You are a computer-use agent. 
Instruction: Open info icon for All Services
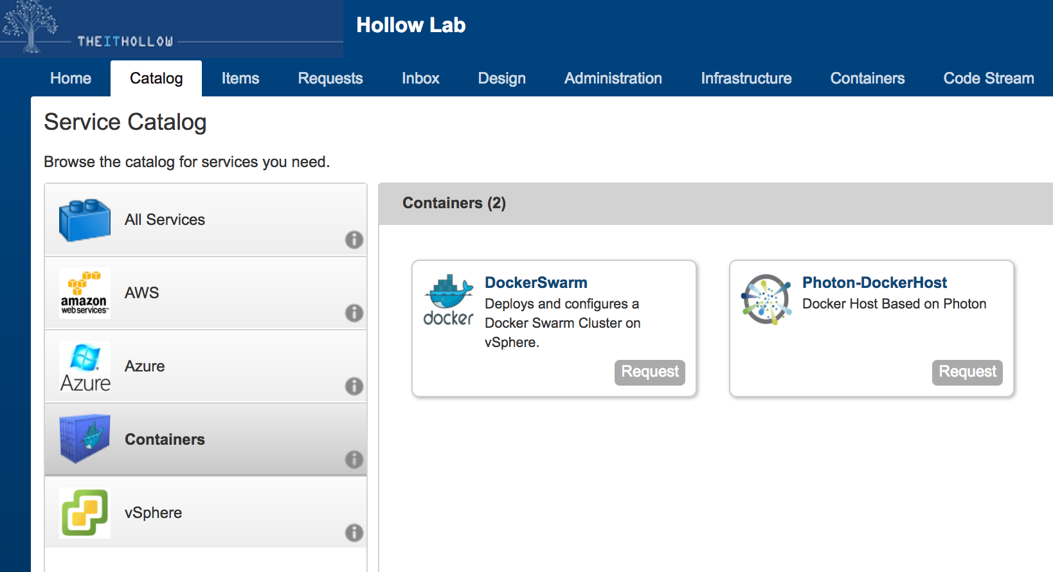[x=354, y=240]
